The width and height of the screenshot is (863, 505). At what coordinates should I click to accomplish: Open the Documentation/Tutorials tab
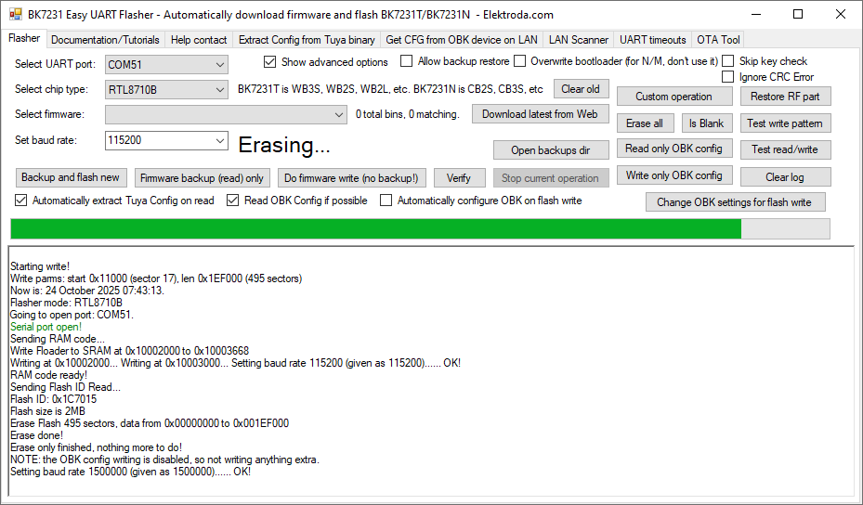pos(105,40)
